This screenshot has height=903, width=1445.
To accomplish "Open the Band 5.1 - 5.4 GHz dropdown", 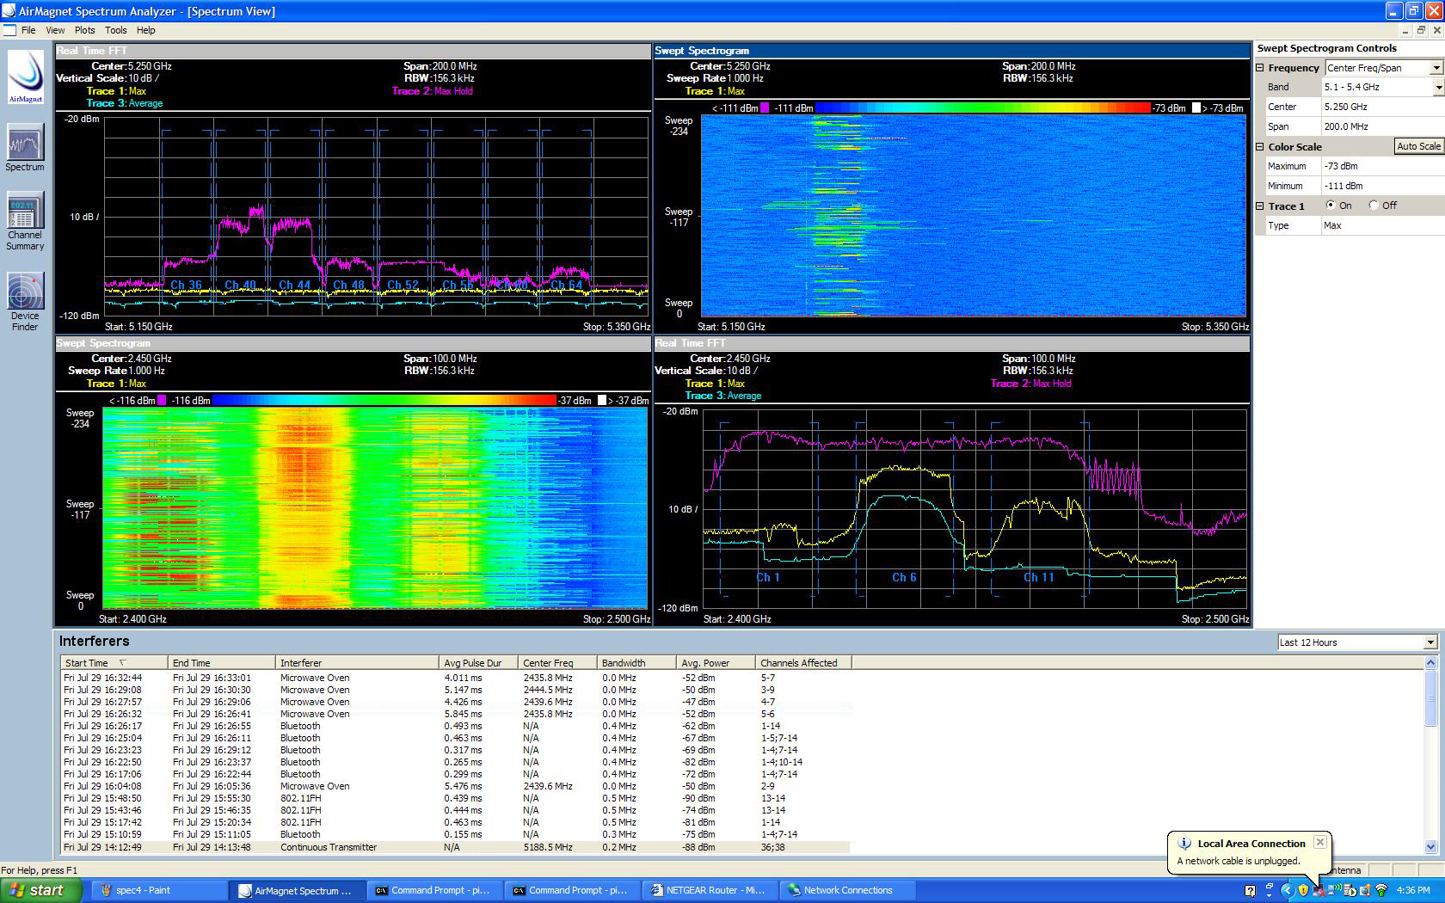I will (1437, 87).
